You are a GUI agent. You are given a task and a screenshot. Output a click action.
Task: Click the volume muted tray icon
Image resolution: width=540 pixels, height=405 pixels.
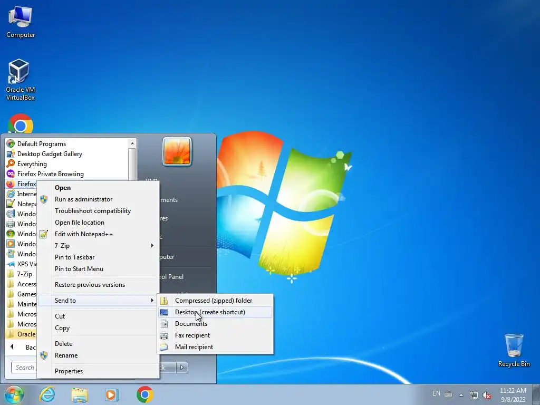coord(487,395)
